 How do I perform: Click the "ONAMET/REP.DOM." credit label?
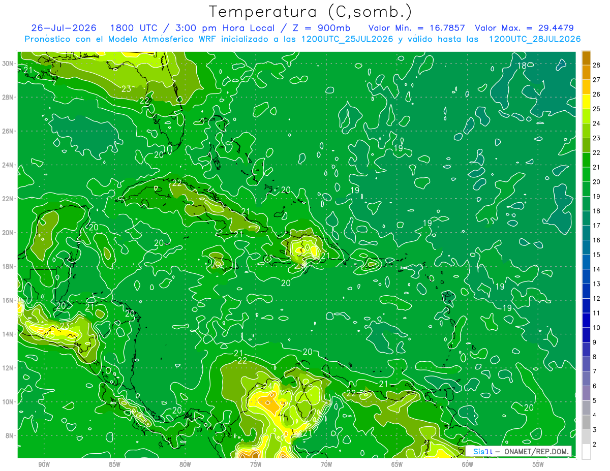(x=536, y=452)
